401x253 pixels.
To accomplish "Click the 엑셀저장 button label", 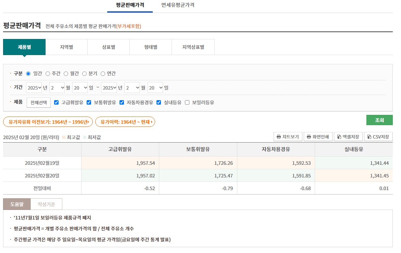I will (x=351, y=137).
